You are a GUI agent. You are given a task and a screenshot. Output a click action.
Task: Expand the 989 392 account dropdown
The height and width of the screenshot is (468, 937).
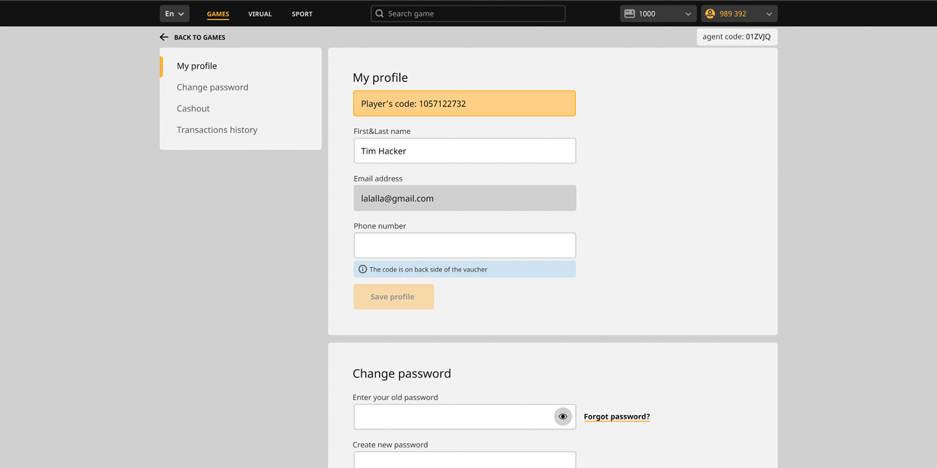[x=768, y=14]
